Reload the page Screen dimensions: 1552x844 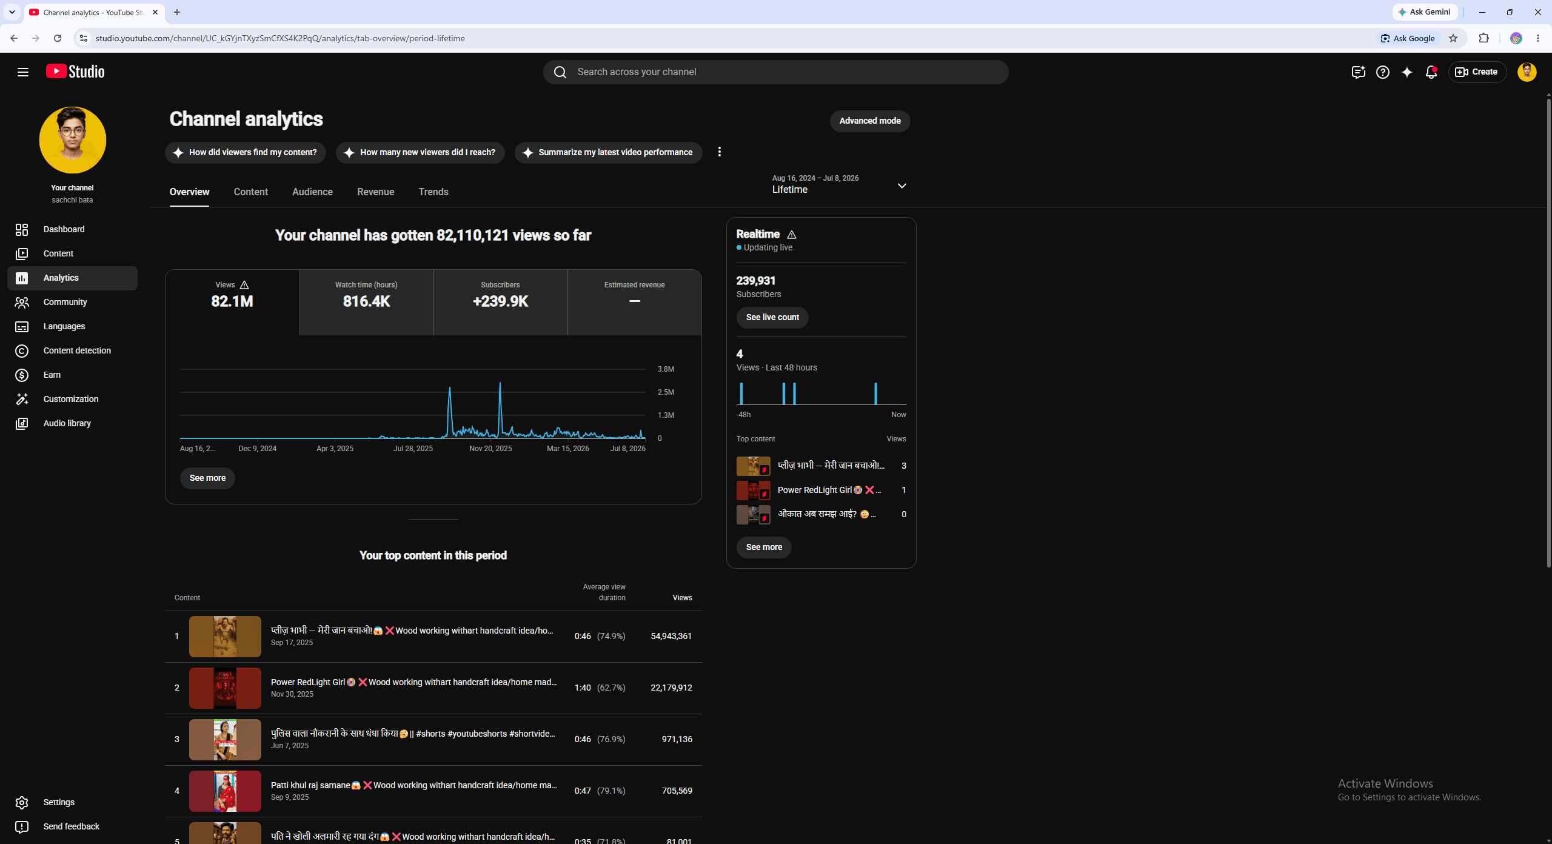click(58, 38)
